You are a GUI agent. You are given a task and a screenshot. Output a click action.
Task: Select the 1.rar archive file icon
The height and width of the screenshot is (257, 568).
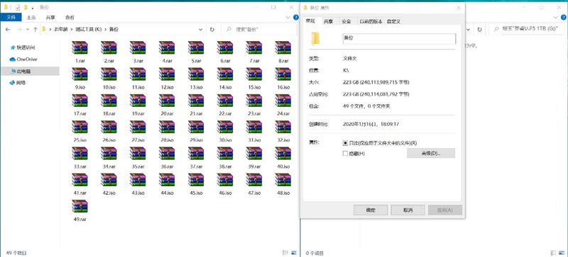pos(80,48)
